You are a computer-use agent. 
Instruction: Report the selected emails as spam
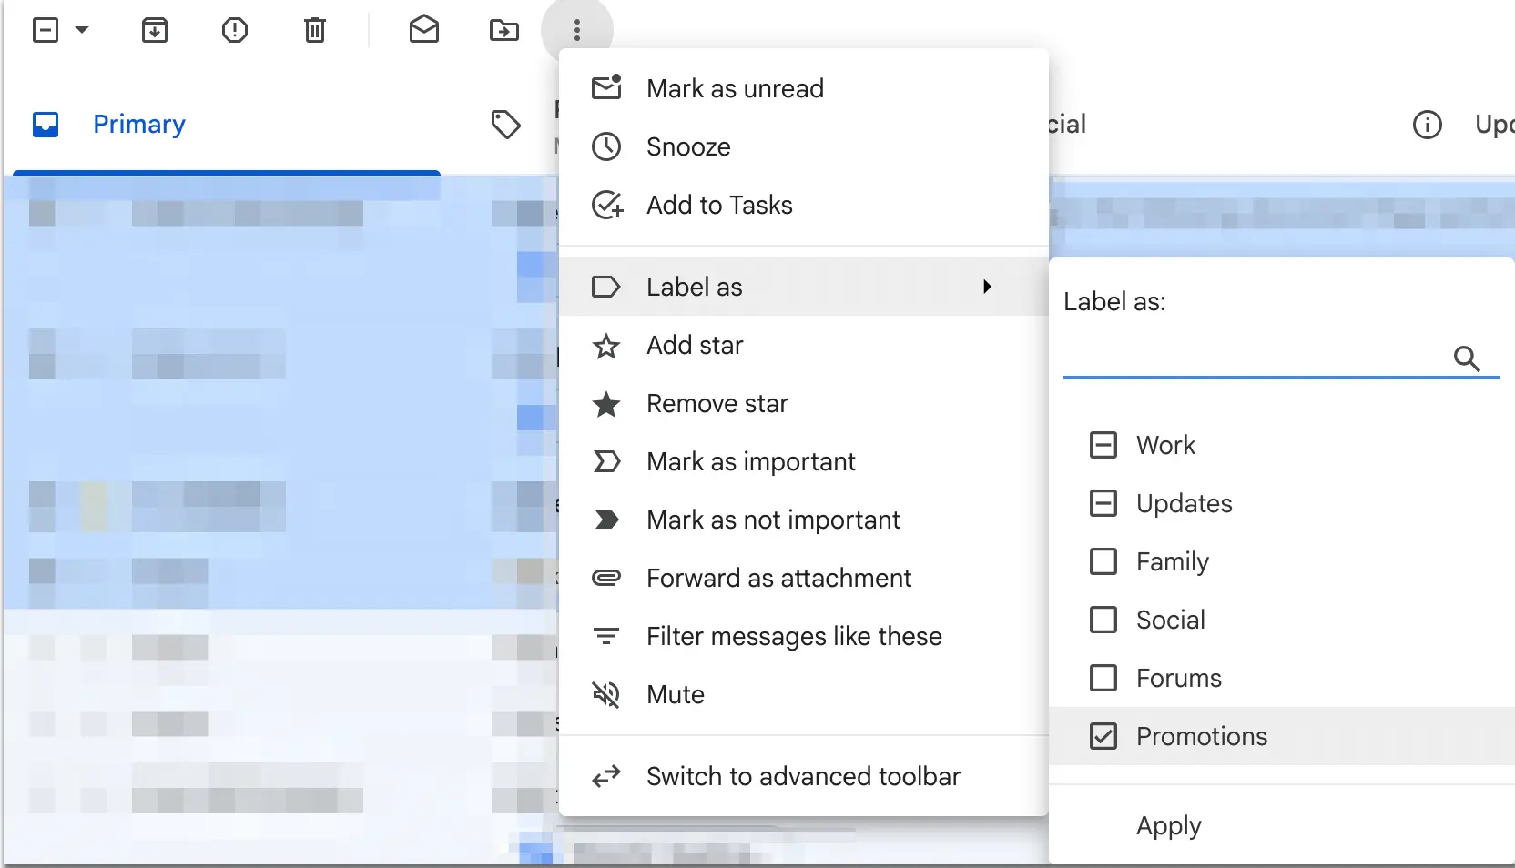[235, 30]
